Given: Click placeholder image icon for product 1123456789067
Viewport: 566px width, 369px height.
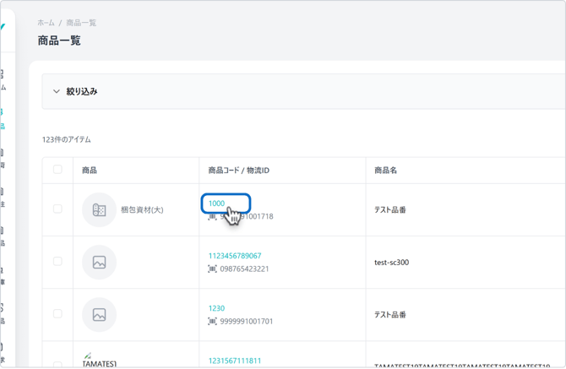Looking at the screenshot, I should point(99,263).
